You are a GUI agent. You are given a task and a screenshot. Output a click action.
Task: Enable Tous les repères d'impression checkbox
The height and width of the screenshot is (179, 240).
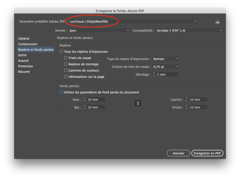[61, 52]
